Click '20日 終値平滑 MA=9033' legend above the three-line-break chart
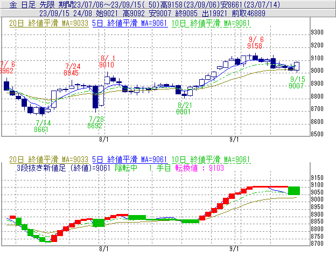The image size is (336, 256). (x=48, y=160)
